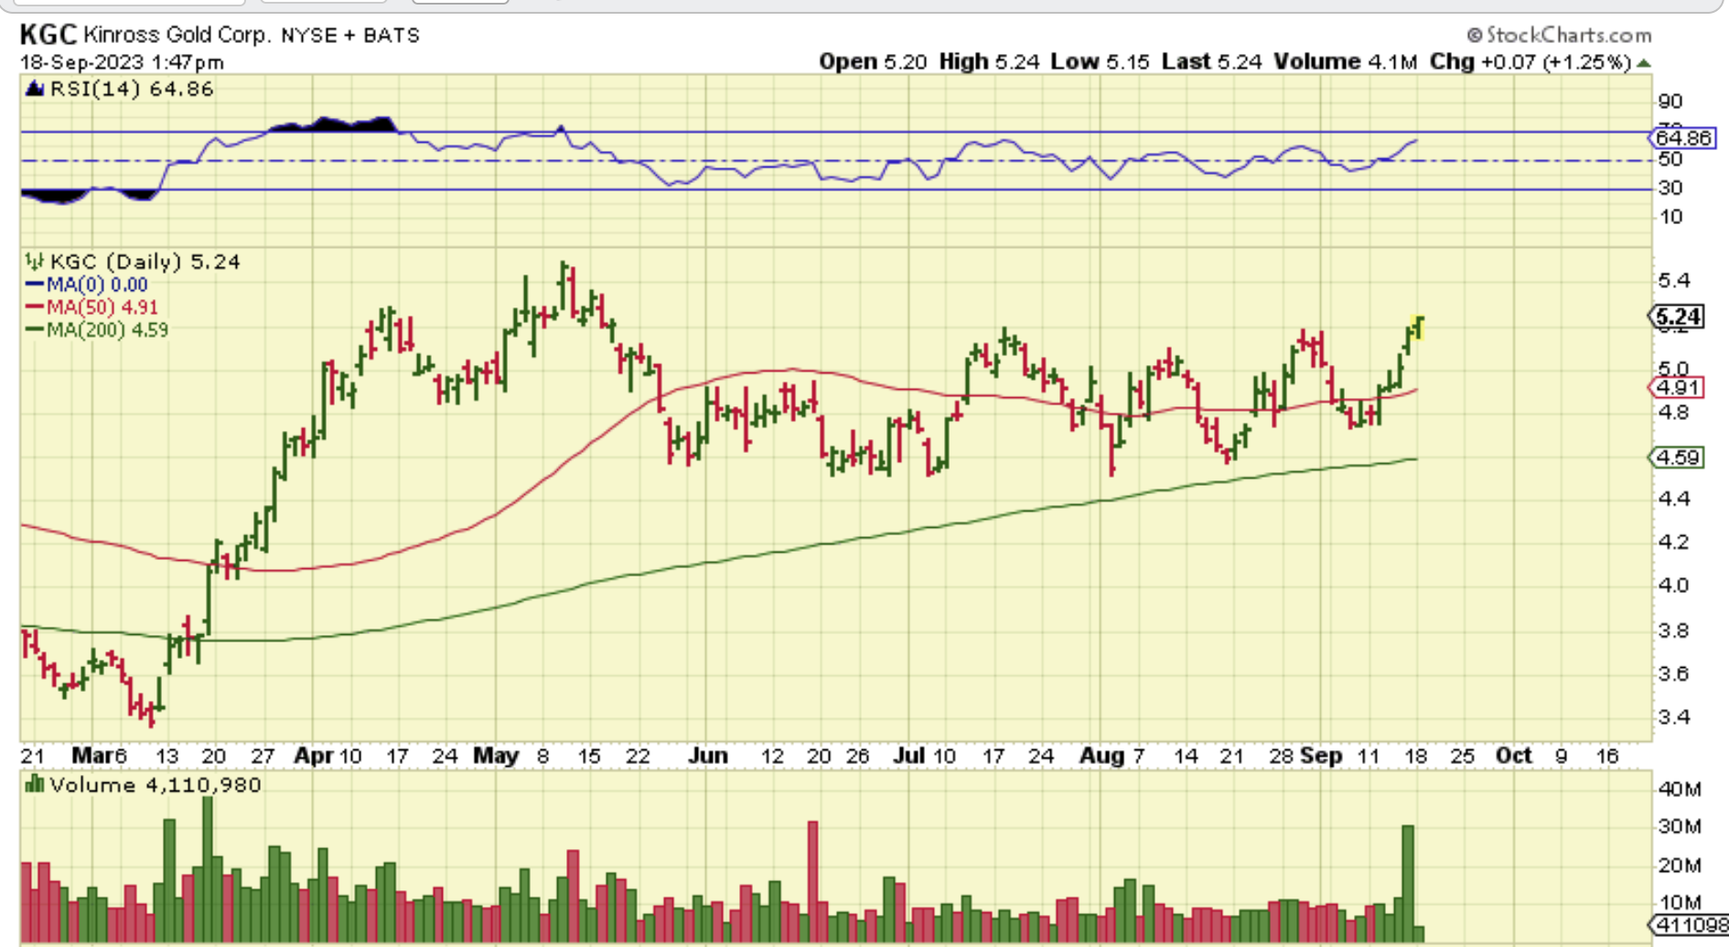Viewport: 1729px width, 947px height.
Task: Click the Oct label on the date axis
Action: (x=1514, y=756)
